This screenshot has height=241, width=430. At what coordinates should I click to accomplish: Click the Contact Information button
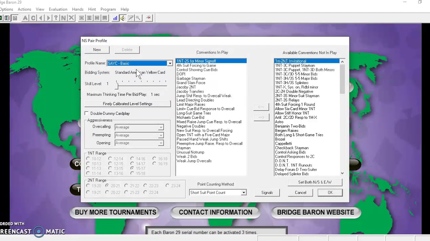coord(215,212)
